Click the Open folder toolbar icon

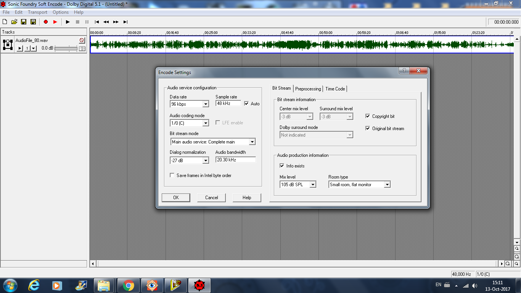point(14,22)
